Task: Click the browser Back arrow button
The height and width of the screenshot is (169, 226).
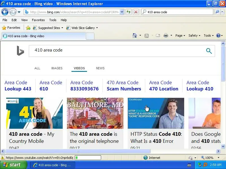Action: click(5, 12)
